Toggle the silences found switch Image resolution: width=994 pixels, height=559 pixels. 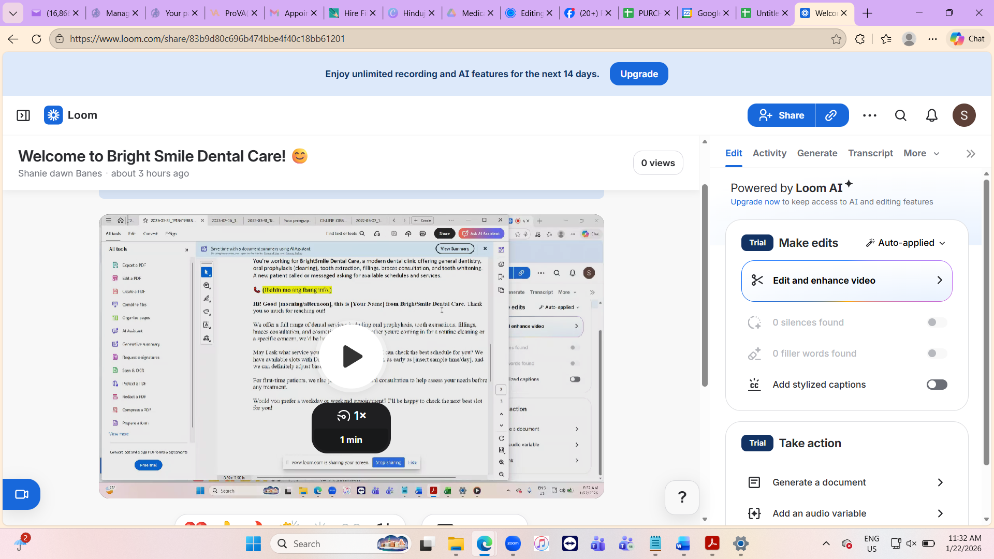[x=937, y=322]
